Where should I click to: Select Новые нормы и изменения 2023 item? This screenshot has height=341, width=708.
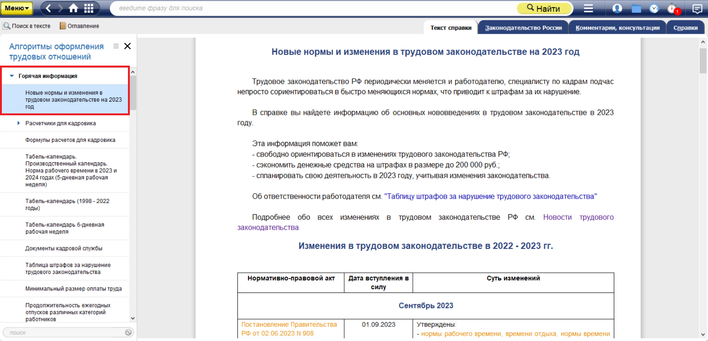(65, 99)
